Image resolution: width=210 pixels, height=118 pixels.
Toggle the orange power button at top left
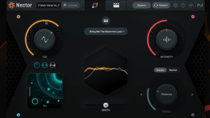click(19, 17)
